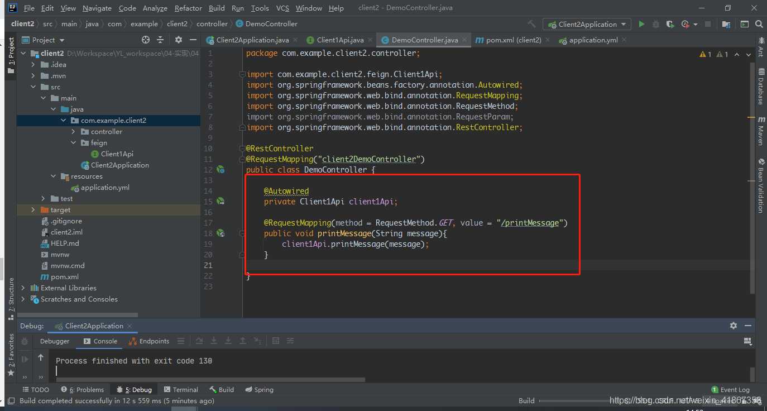Hide the Debug panel with minus icon
Screen dimensions: 767x411
click(x=748, y=326)
